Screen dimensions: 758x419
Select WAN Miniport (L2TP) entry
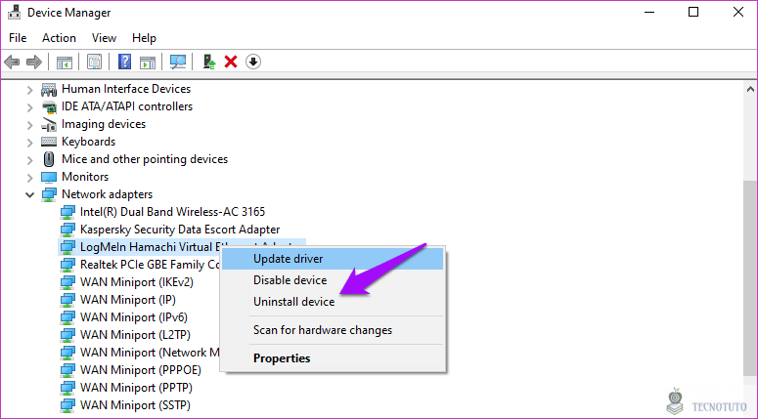click(x=135, y=335)
